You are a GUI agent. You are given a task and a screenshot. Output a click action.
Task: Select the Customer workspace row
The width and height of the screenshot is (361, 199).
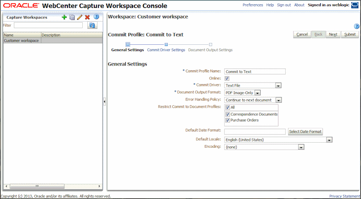[53, 41]
